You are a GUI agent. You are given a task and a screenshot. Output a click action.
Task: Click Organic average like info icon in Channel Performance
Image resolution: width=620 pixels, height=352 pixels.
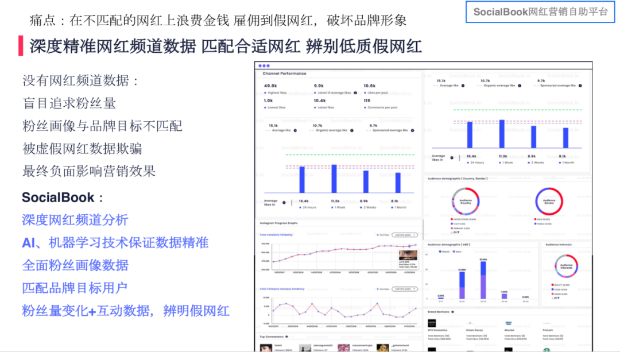point(351,130)
